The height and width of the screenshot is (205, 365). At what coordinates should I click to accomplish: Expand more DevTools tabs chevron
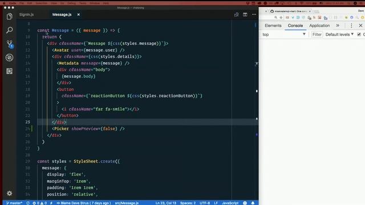[338, 26]
